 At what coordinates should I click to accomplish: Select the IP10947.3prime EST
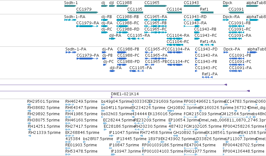pyautogui.click(x=113, y=154)
